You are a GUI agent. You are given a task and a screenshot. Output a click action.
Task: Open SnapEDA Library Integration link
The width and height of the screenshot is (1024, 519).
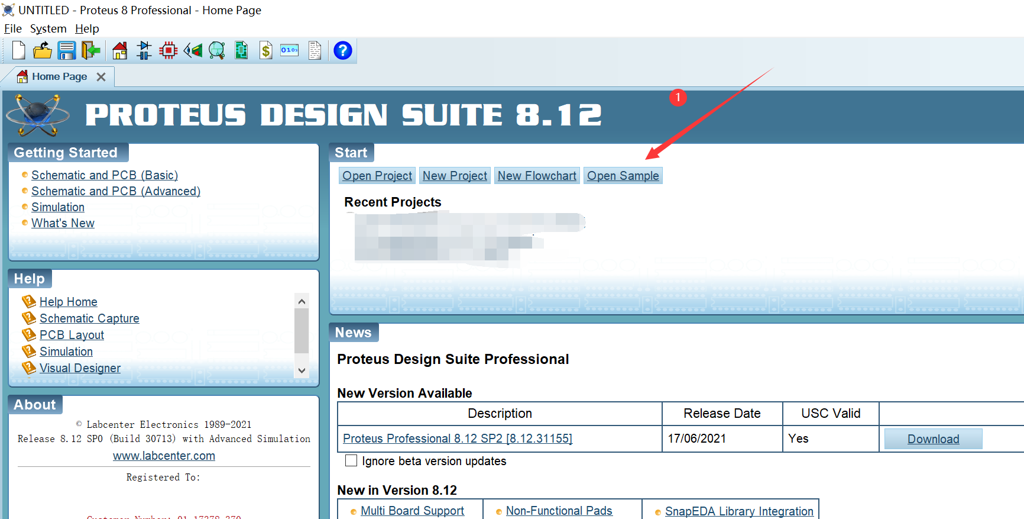tap(739, 511)
